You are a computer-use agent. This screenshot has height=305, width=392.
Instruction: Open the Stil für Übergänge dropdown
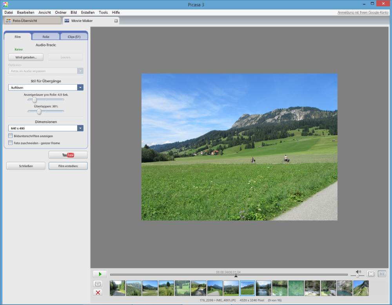[80, 87]
